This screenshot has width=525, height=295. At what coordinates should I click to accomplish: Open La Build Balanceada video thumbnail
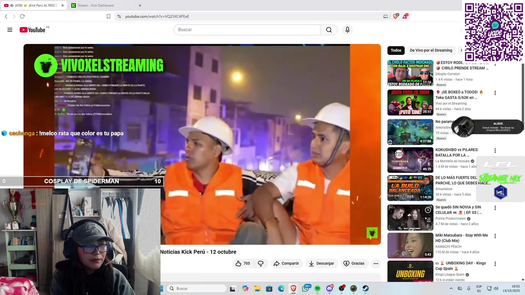coord(410,188)
